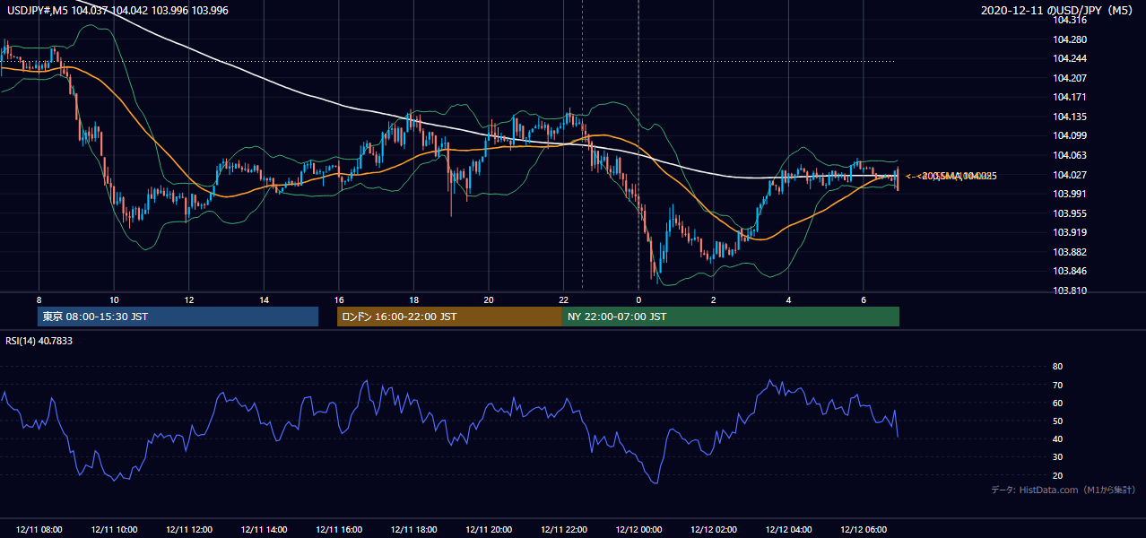Click RSI scale label 40
1146x538 pixels.
[x=1057, y=439]
